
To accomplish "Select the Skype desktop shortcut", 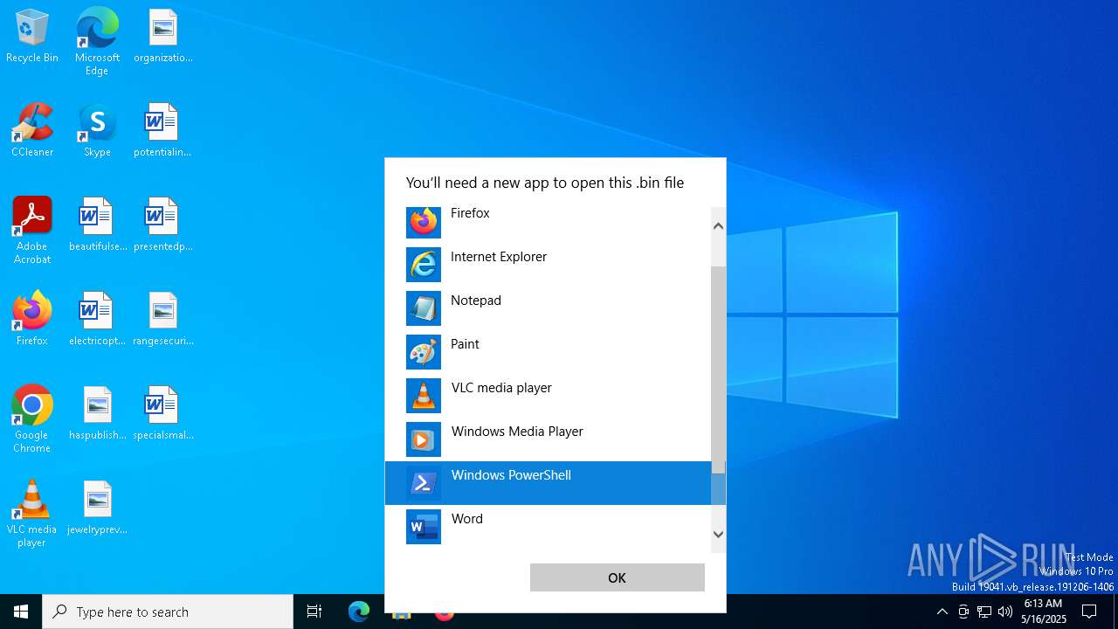I will click(x=97, y=130).
